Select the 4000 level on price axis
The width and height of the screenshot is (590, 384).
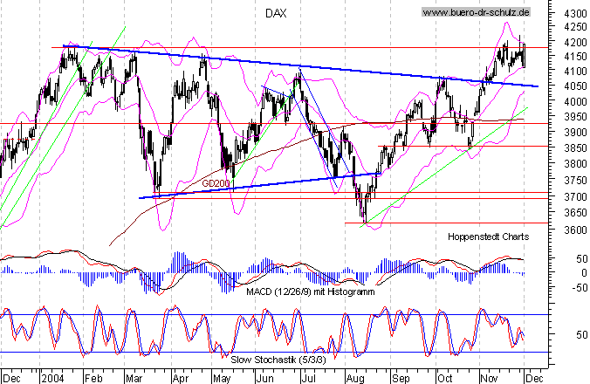pyautogui.click(x=573, y=102)
